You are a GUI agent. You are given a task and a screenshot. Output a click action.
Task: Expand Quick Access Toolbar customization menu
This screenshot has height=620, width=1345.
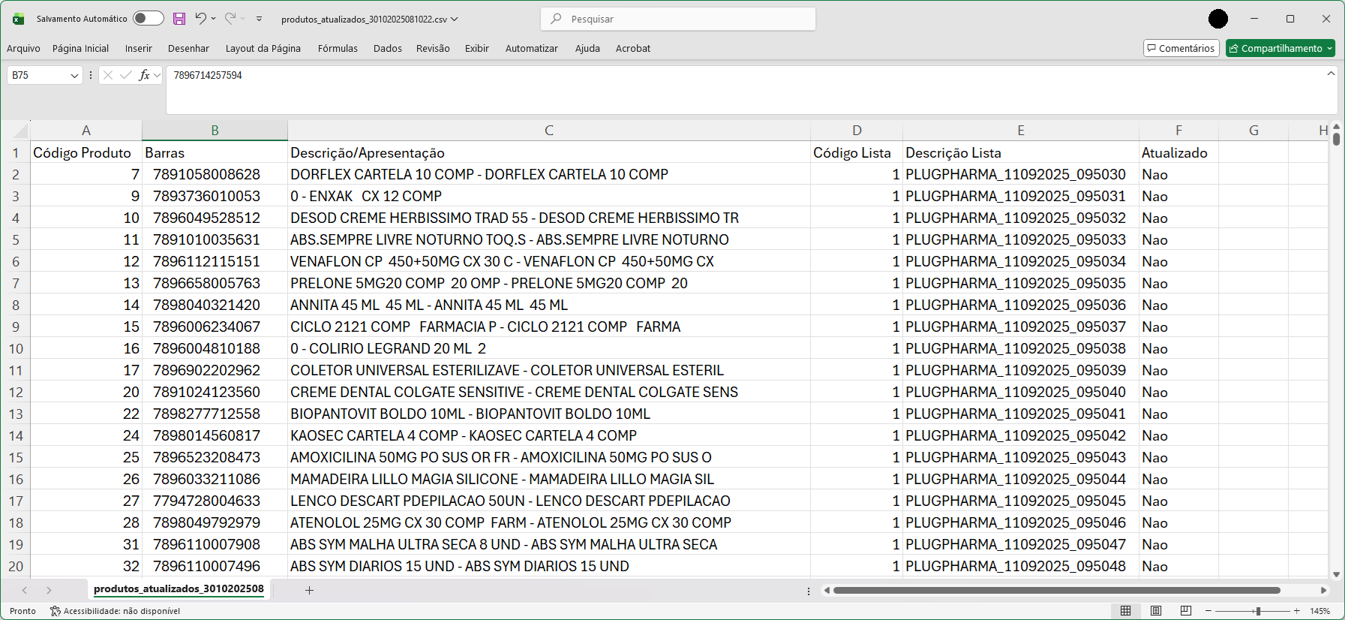[x=260, y=19]
